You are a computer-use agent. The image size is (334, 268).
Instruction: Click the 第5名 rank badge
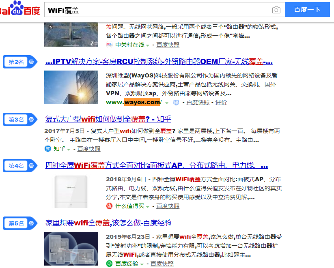pyautogui.click(x=20, y=223)
